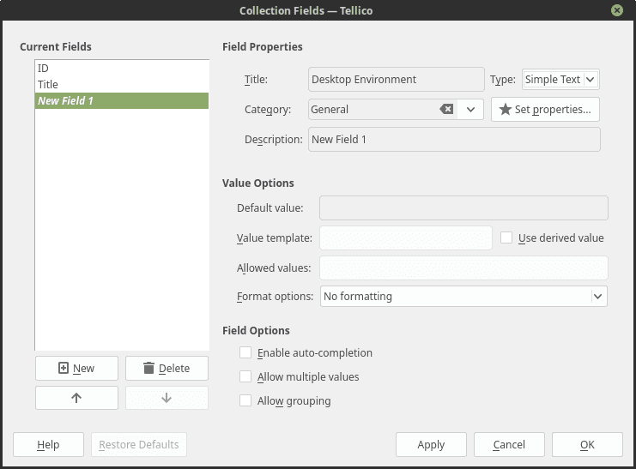
Task: Move field down with arrow button
Action: point(167,398)
